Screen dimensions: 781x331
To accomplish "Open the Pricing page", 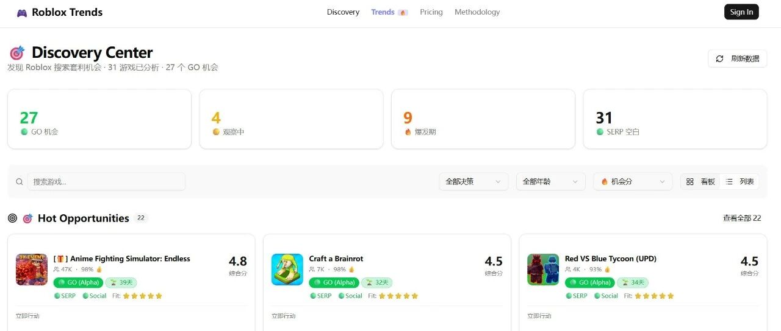I will pos(431,12).
